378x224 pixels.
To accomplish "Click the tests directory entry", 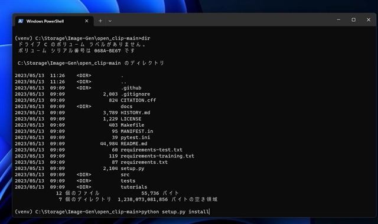I will point(128,181).
